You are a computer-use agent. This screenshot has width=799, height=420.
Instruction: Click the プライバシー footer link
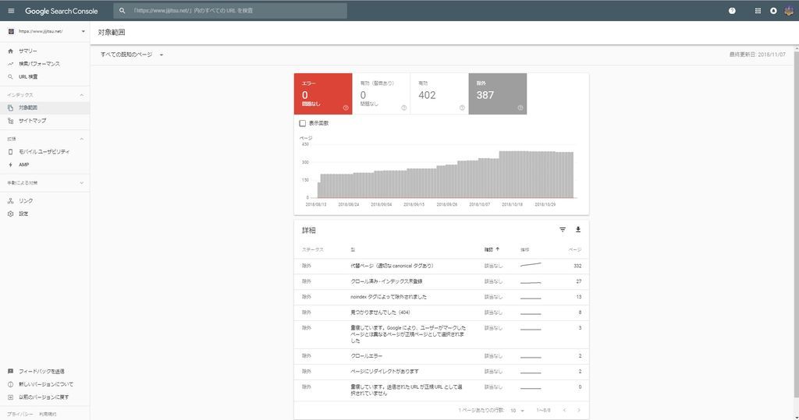20,415
